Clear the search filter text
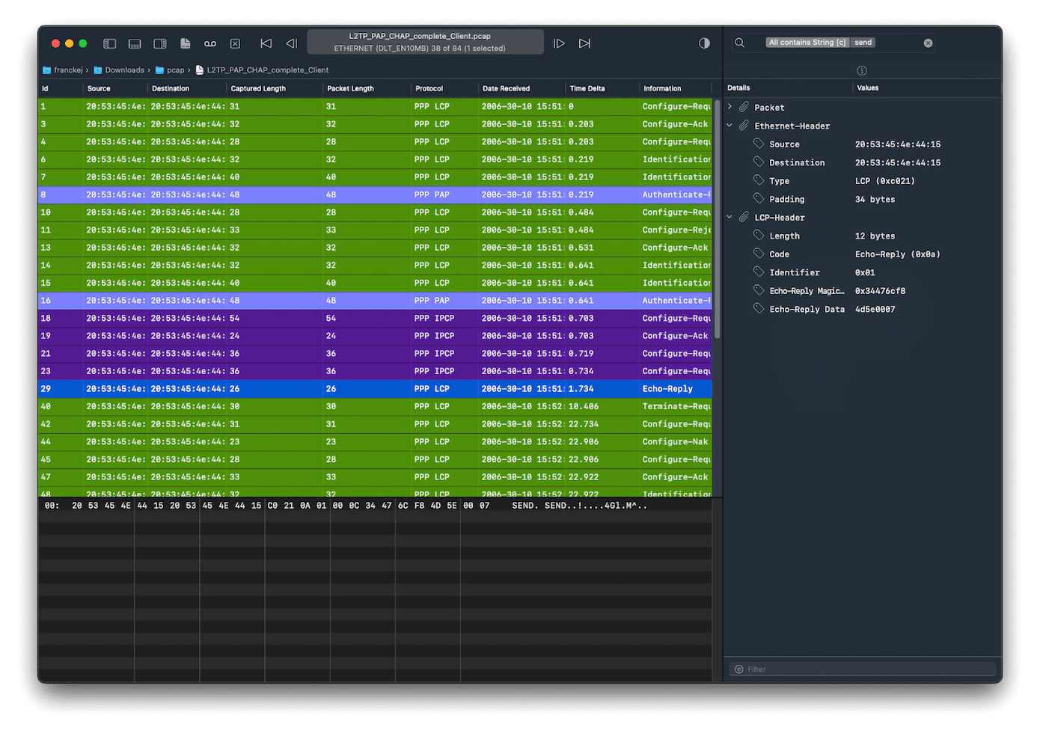Image resolution: width=1040 pixels, height=733 pixels. click(928, 43)
